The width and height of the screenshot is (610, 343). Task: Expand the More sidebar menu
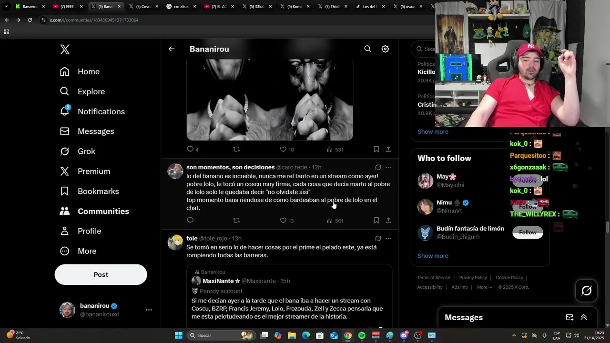(x=78, y=251)
